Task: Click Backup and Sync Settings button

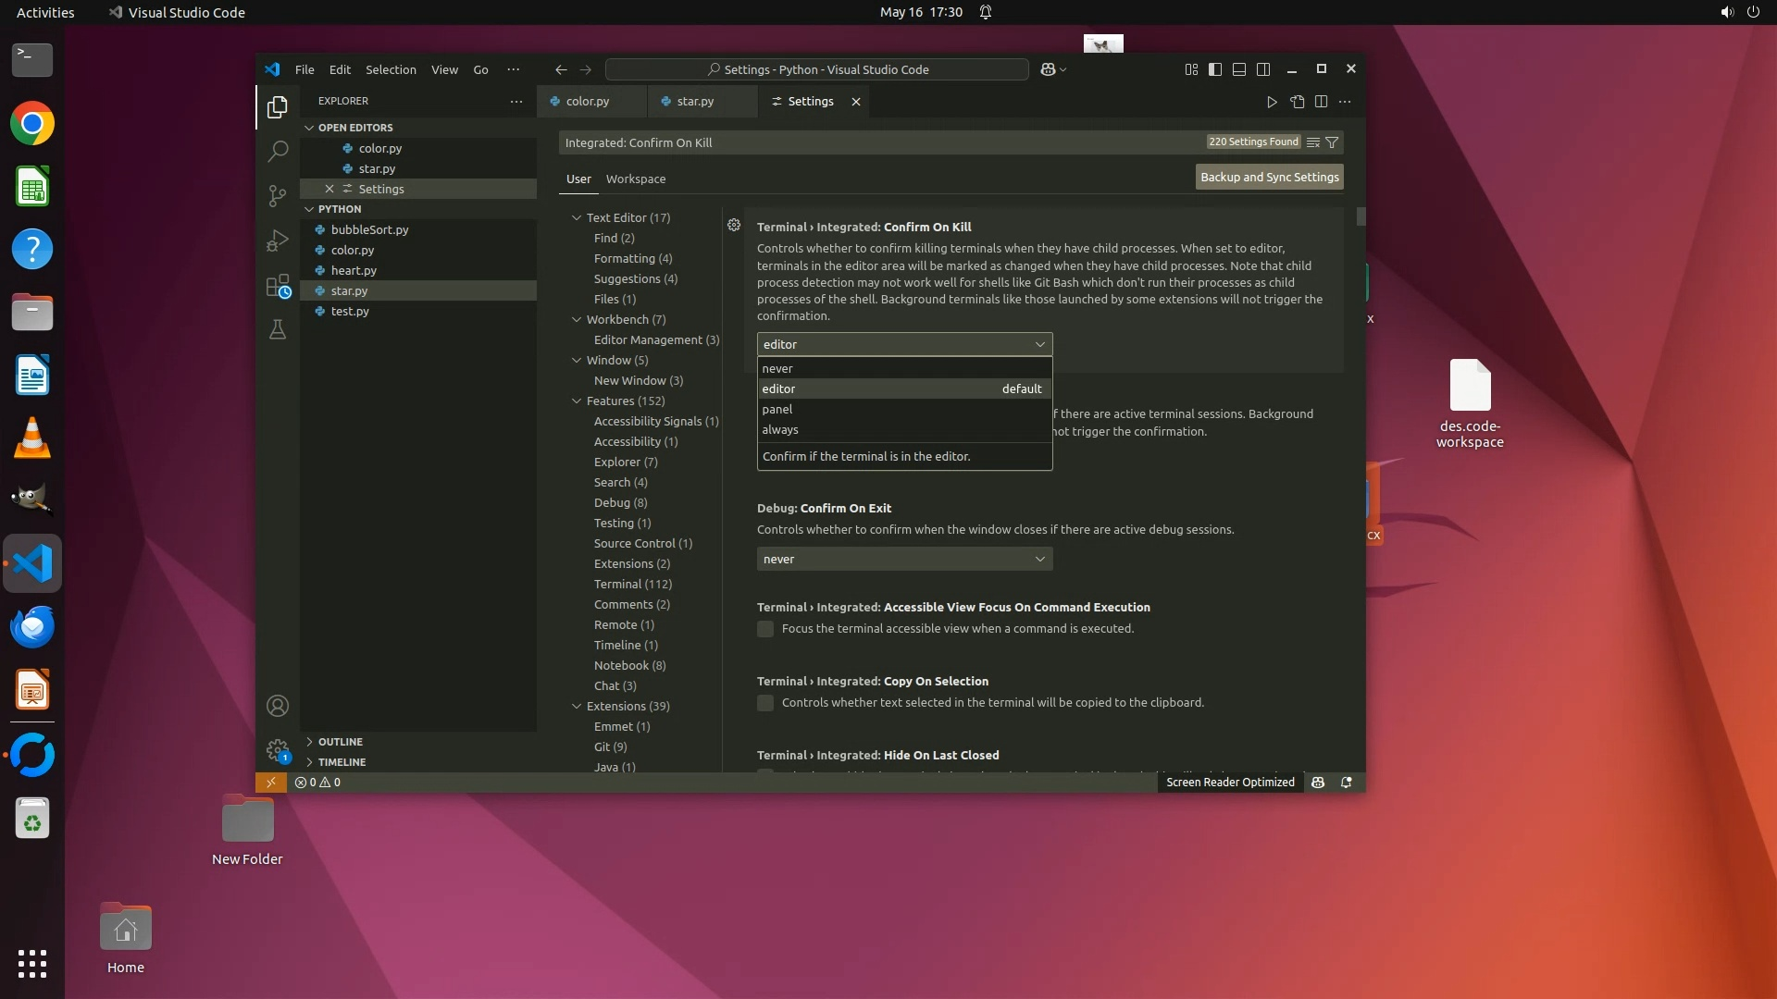Action: point(1269,177)
